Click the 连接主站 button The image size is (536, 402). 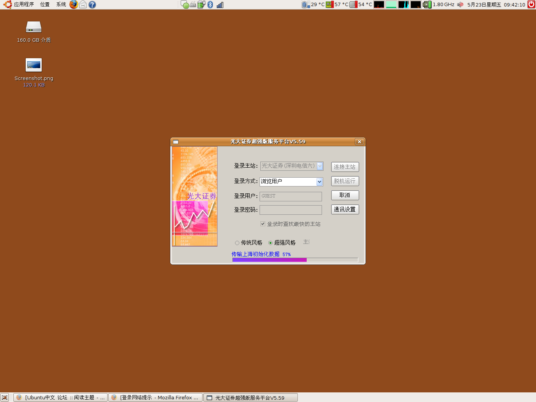coord(345,167)
